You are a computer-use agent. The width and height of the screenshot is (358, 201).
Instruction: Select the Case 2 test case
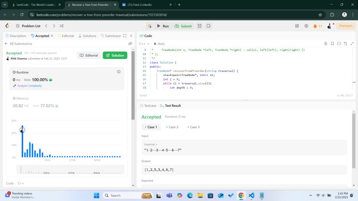click(x=172, y=127)
